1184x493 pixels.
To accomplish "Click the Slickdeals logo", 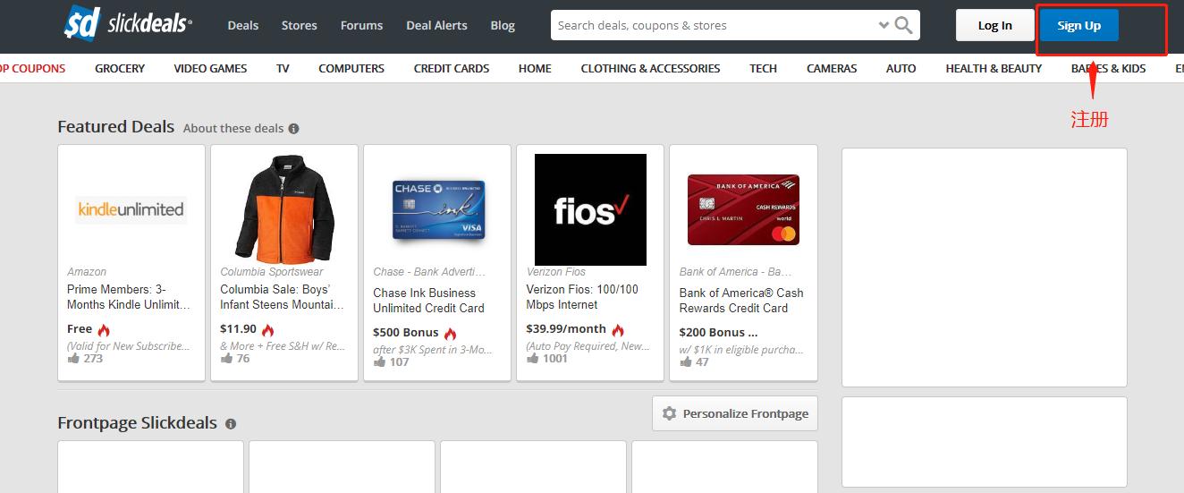I will [128, 23].
